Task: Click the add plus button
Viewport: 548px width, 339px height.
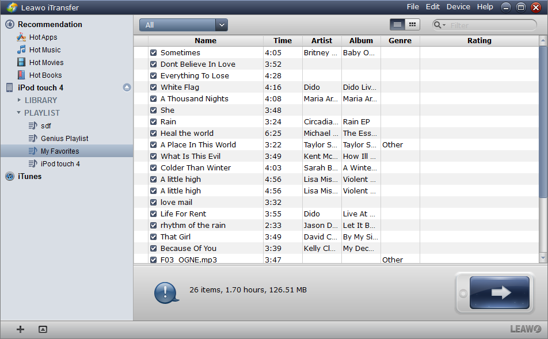Action: pyautogui.click(x=20, y=329)
